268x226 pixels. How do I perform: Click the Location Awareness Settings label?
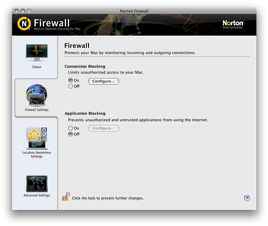click(37, 154)
